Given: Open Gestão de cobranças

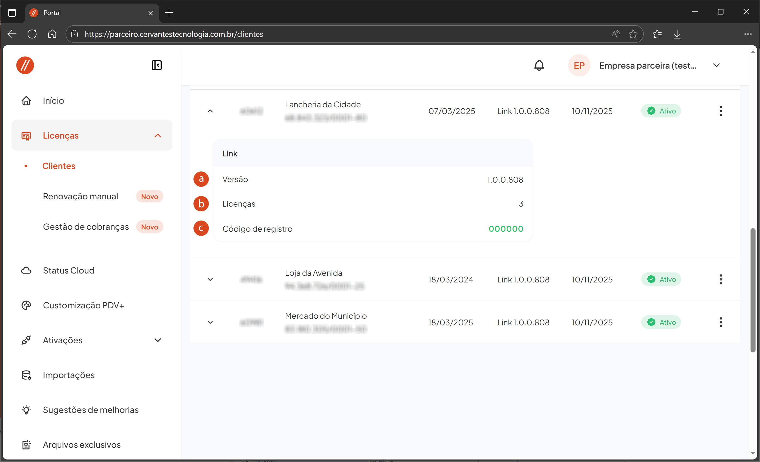Looking at the screenshot, I should (86, 227).
